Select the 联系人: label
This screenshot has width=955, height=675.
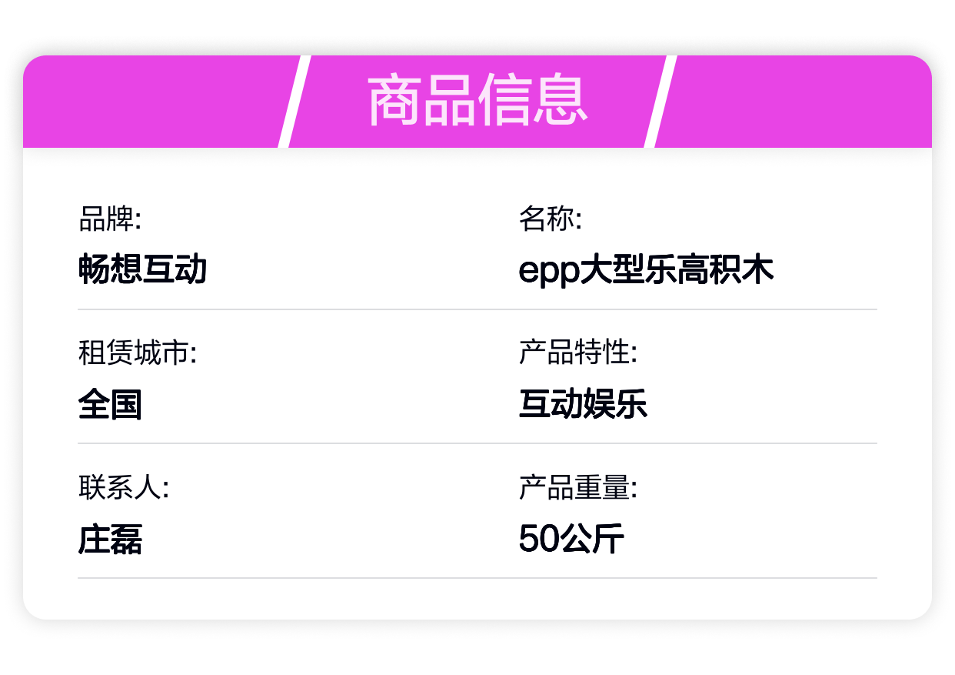click(x=124, y=487)
